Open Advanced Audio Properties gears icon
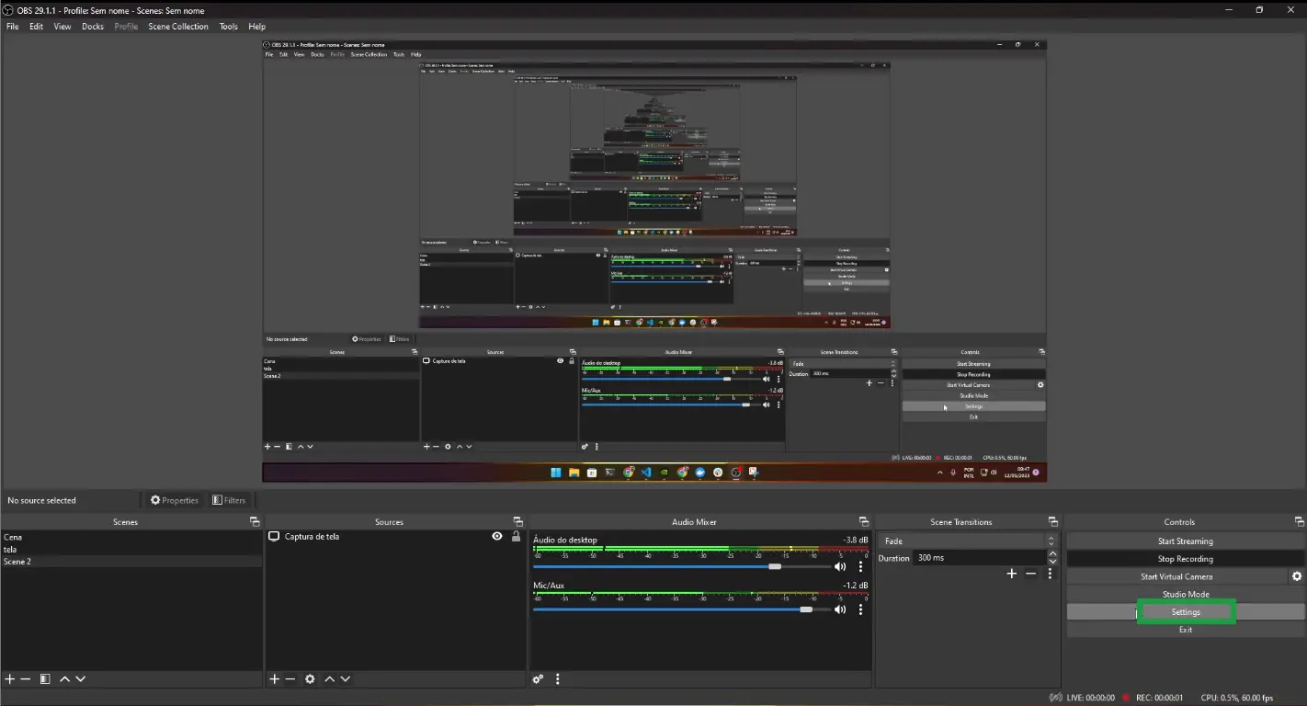The width and height of the screenshot is (1307, 706). 538,679
